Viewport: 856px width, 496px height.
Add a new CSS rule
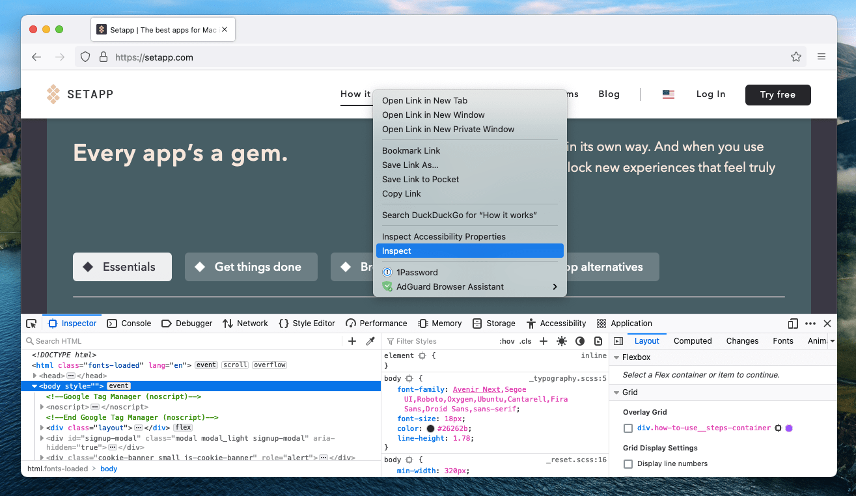544,341
